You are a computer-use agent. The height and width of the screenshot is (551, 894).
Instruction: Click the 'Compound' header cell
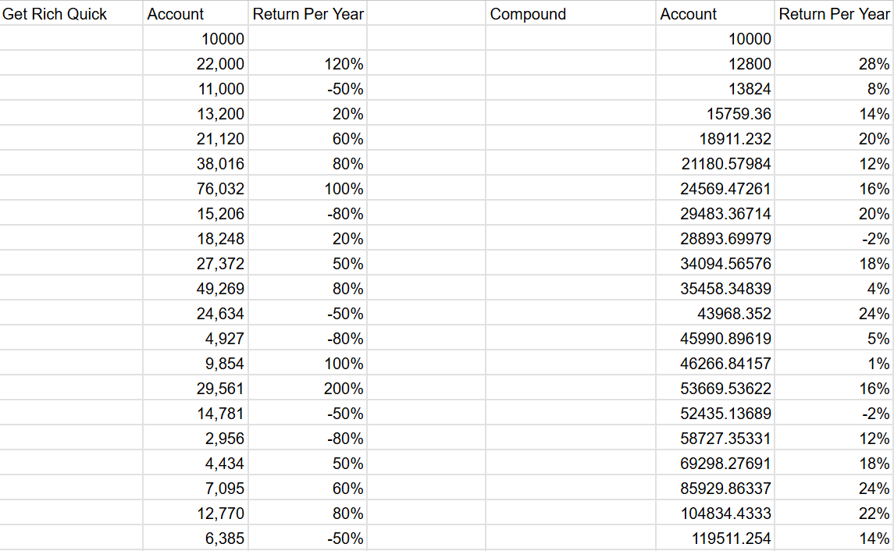[x=571, y=14]
